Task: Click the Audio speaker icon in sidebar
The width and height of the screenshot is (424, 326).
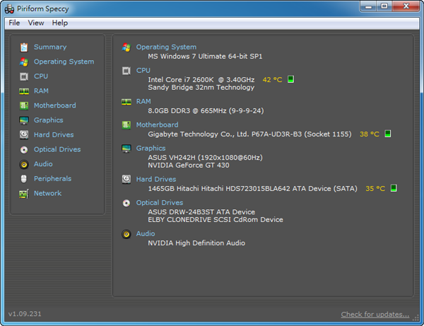Action: click(x=24, y=165)
